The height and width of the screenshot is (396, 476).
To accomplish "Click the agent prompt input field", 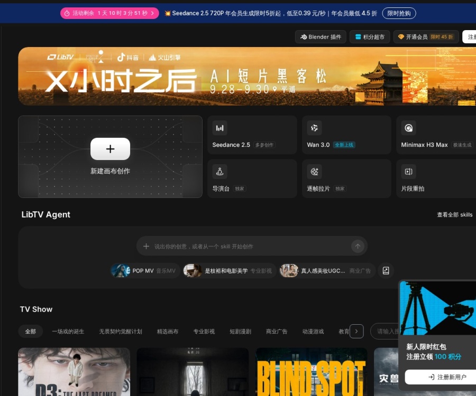I will coord(252,247).
